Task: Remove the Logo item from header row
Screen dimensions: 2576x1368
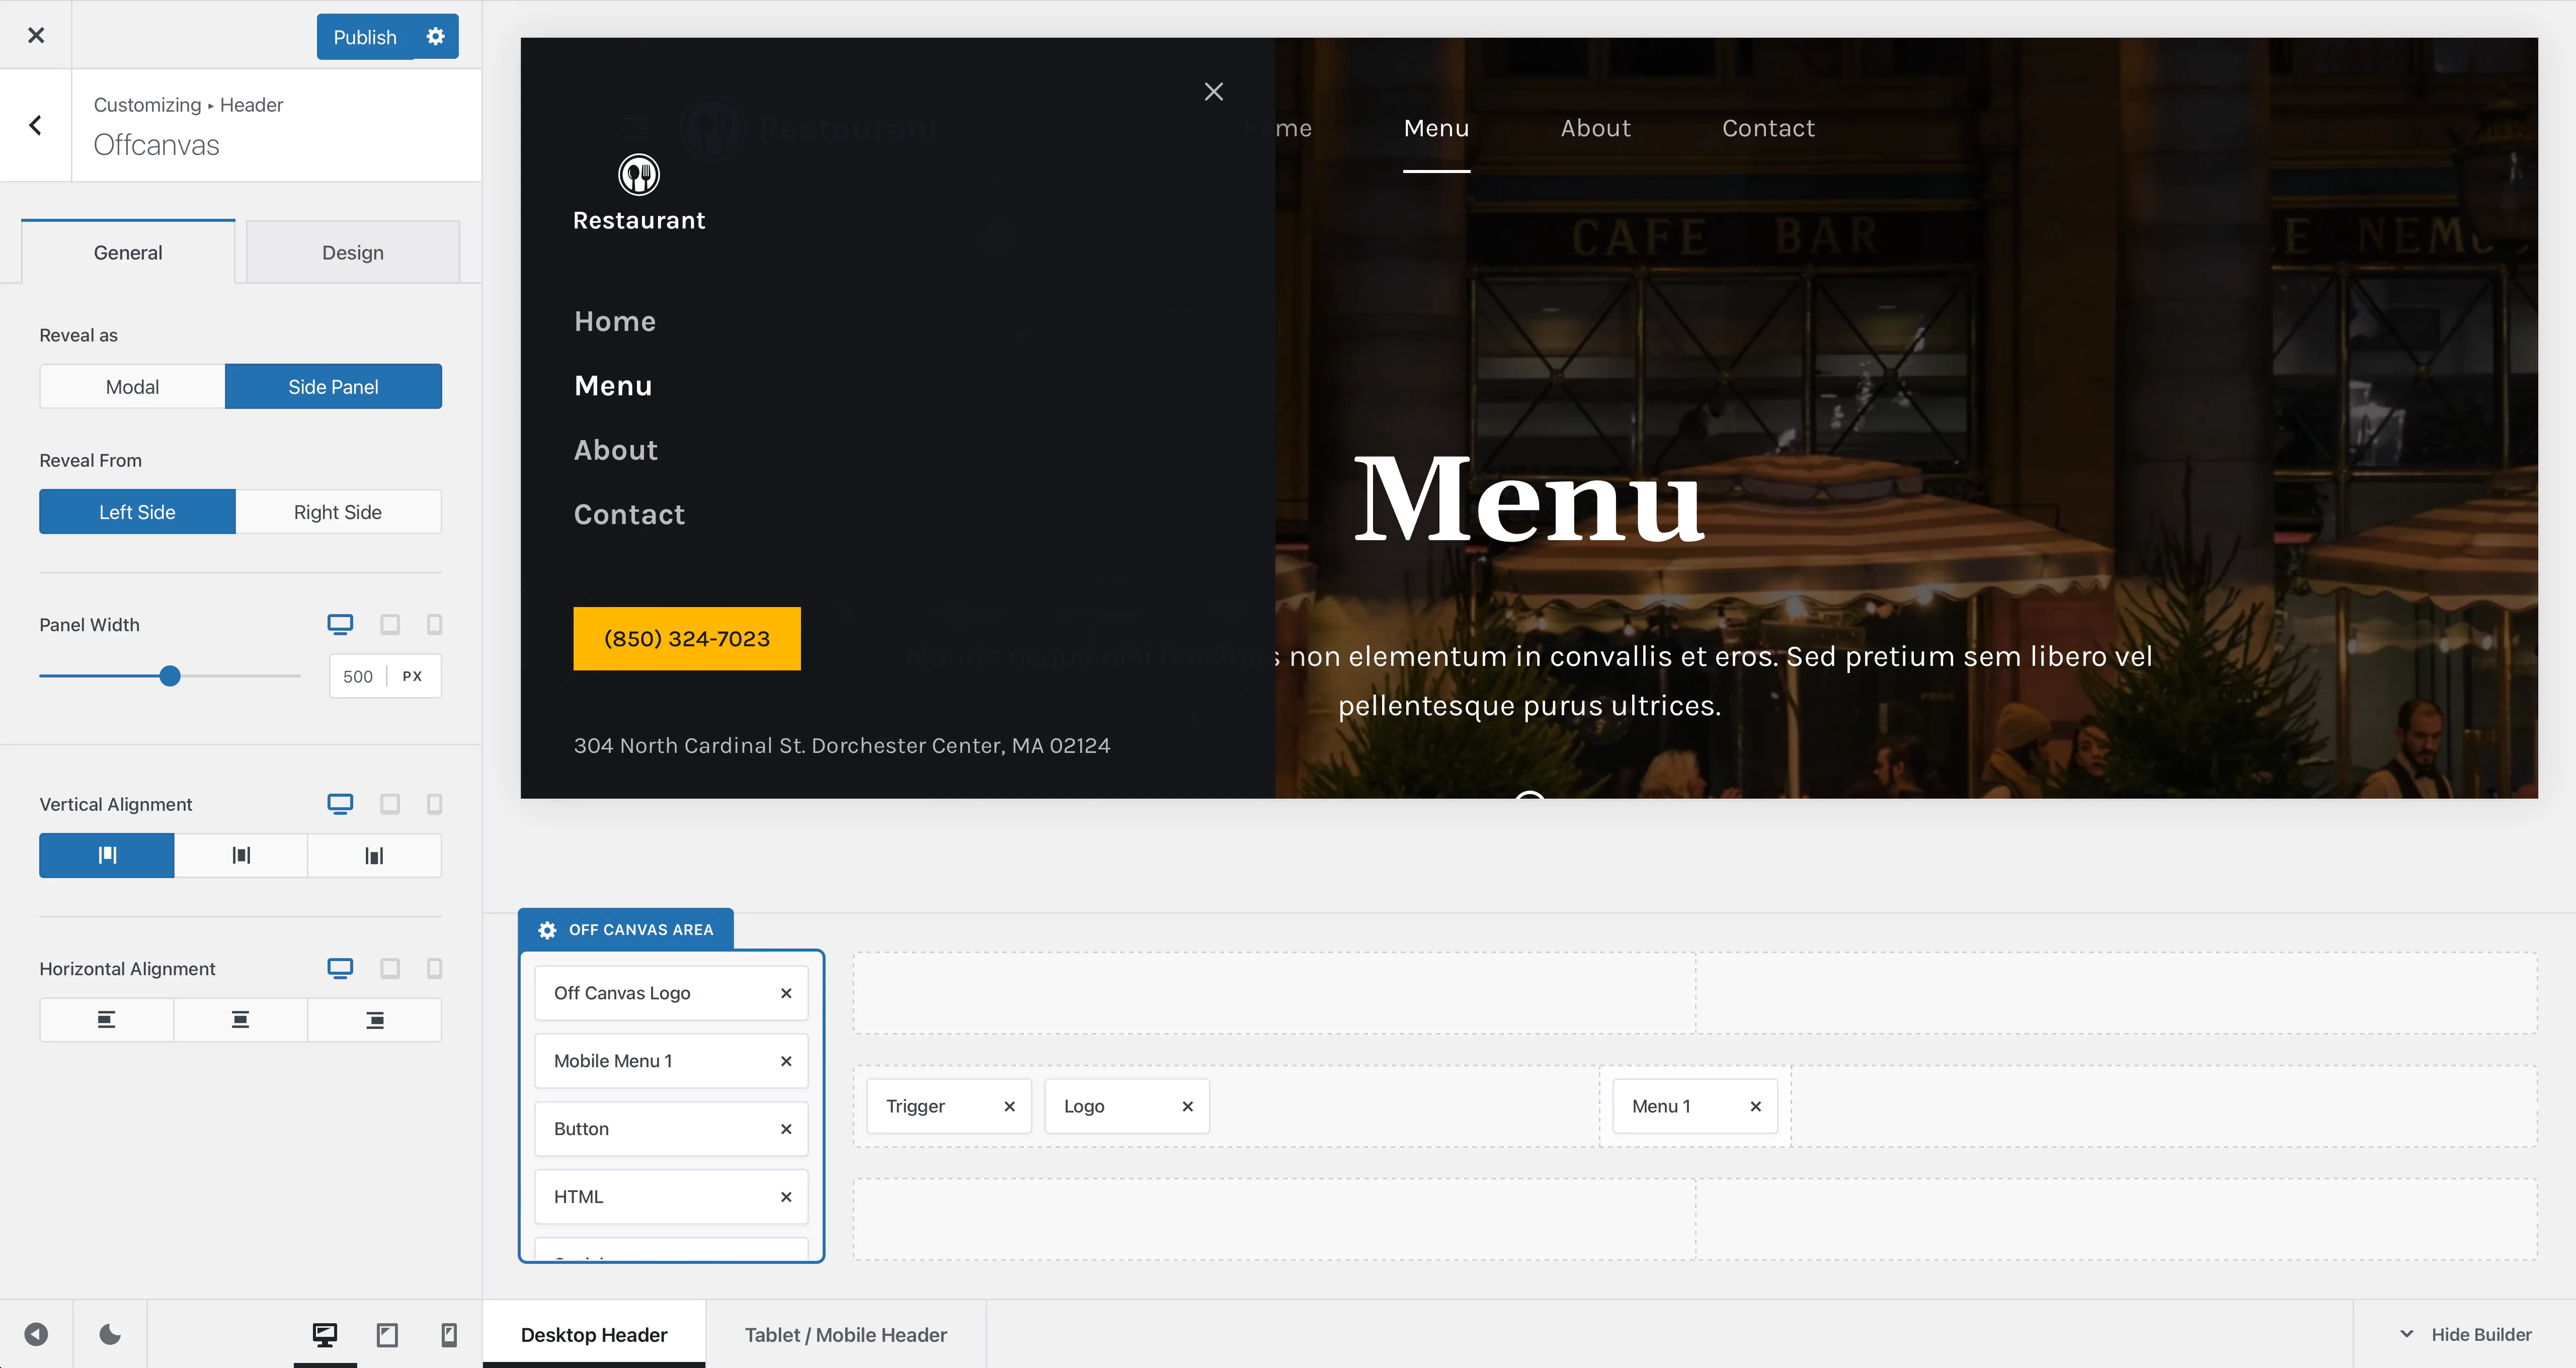Action: point(1187,1106)
